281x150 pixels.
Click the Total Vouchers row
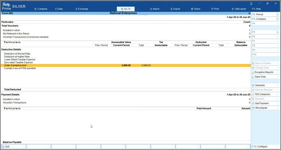coord(126,26)
